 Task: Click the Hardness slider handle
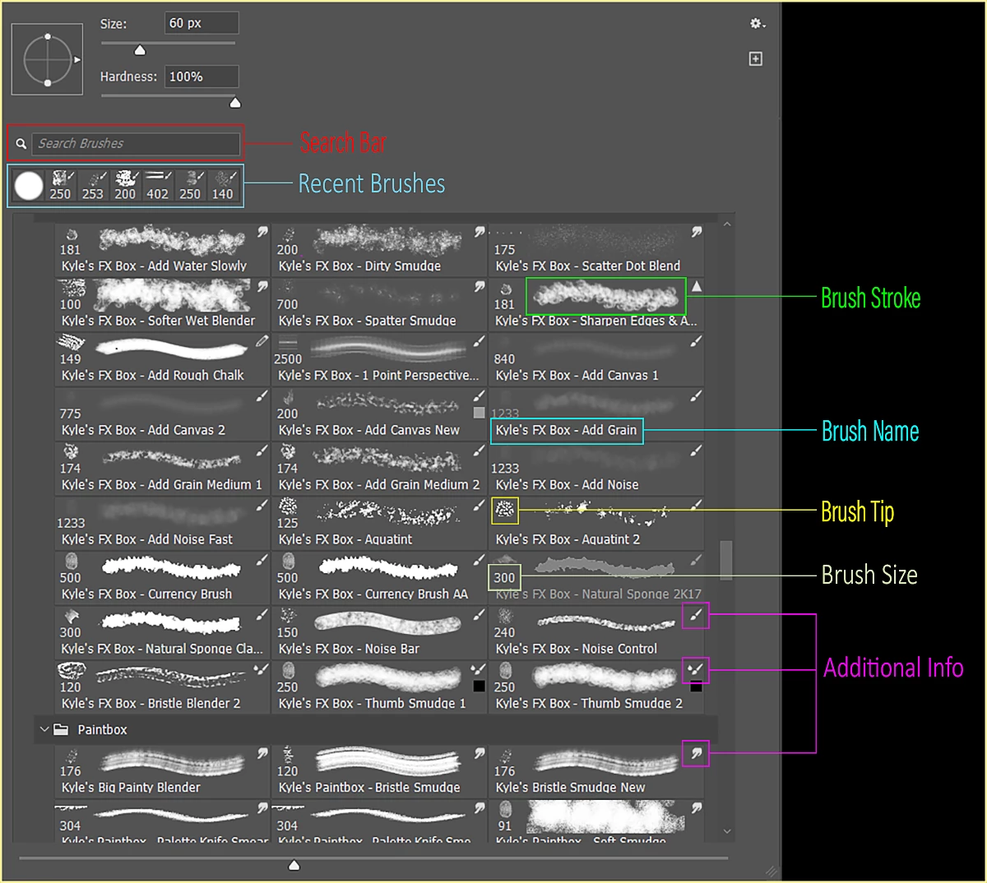pyautogui.click(x=235, y=103)
